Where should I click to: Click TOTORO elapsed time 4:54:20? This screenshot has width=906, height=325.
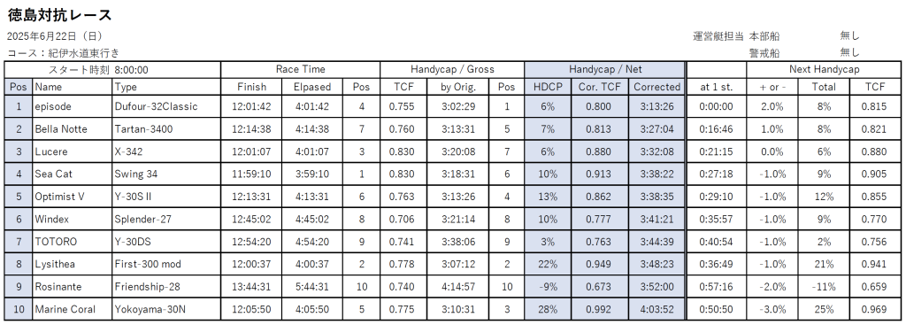[312, 242]
